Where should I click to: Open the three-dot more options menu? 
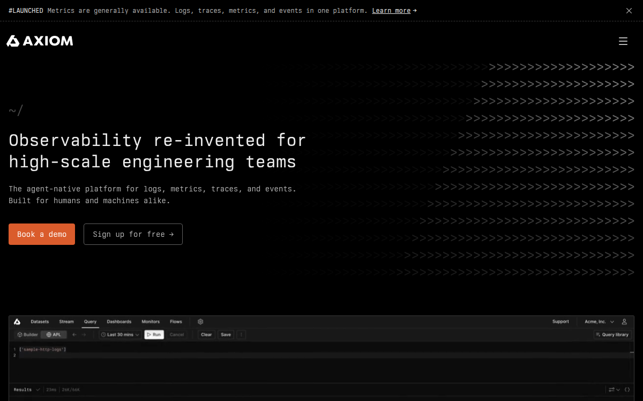pyautogui.click(x=241, y=335)
